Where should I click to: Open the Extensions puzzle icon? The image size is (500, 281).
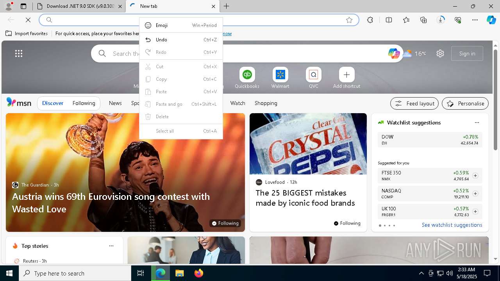[x=370, y=20]
